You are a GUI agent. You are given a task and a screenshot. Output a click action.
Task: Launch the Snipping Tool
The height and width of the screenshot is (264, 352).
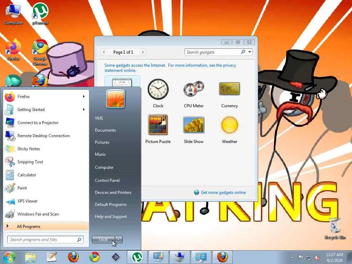tap(46, 162)
